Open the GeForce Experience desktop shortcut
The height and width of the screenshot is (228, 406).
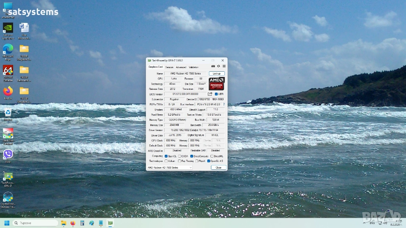pos(8,28)
